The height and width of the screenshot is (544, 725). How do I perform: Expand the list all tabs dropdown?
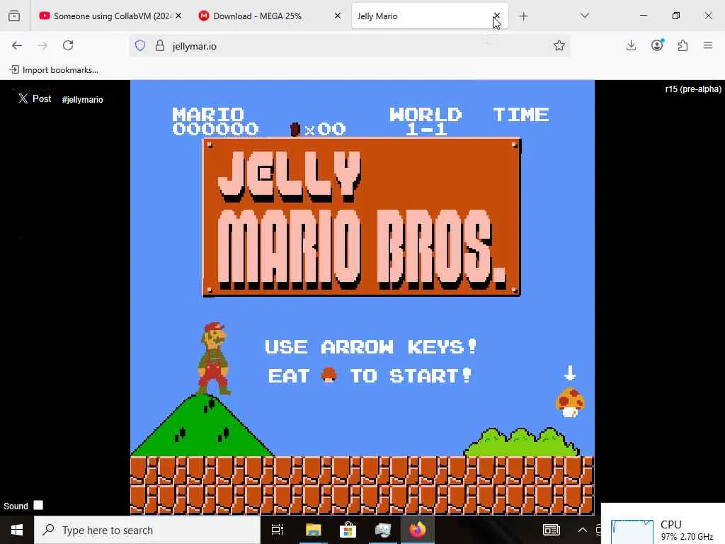click(x=584, y=16)
